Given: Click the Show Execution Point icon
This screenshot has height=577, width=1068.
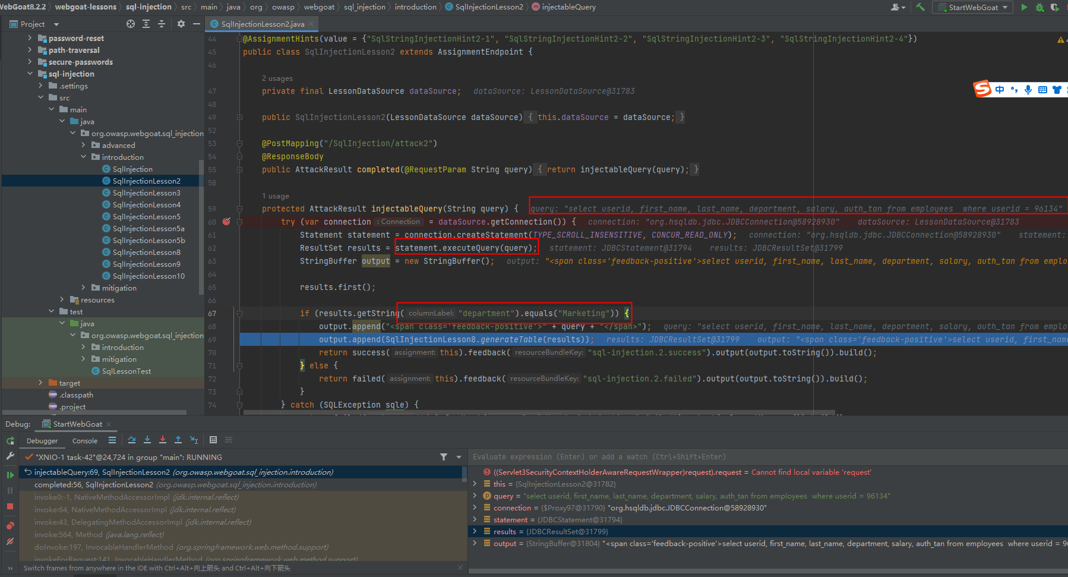Looking at the screenshot, I should tap(112, 440).
